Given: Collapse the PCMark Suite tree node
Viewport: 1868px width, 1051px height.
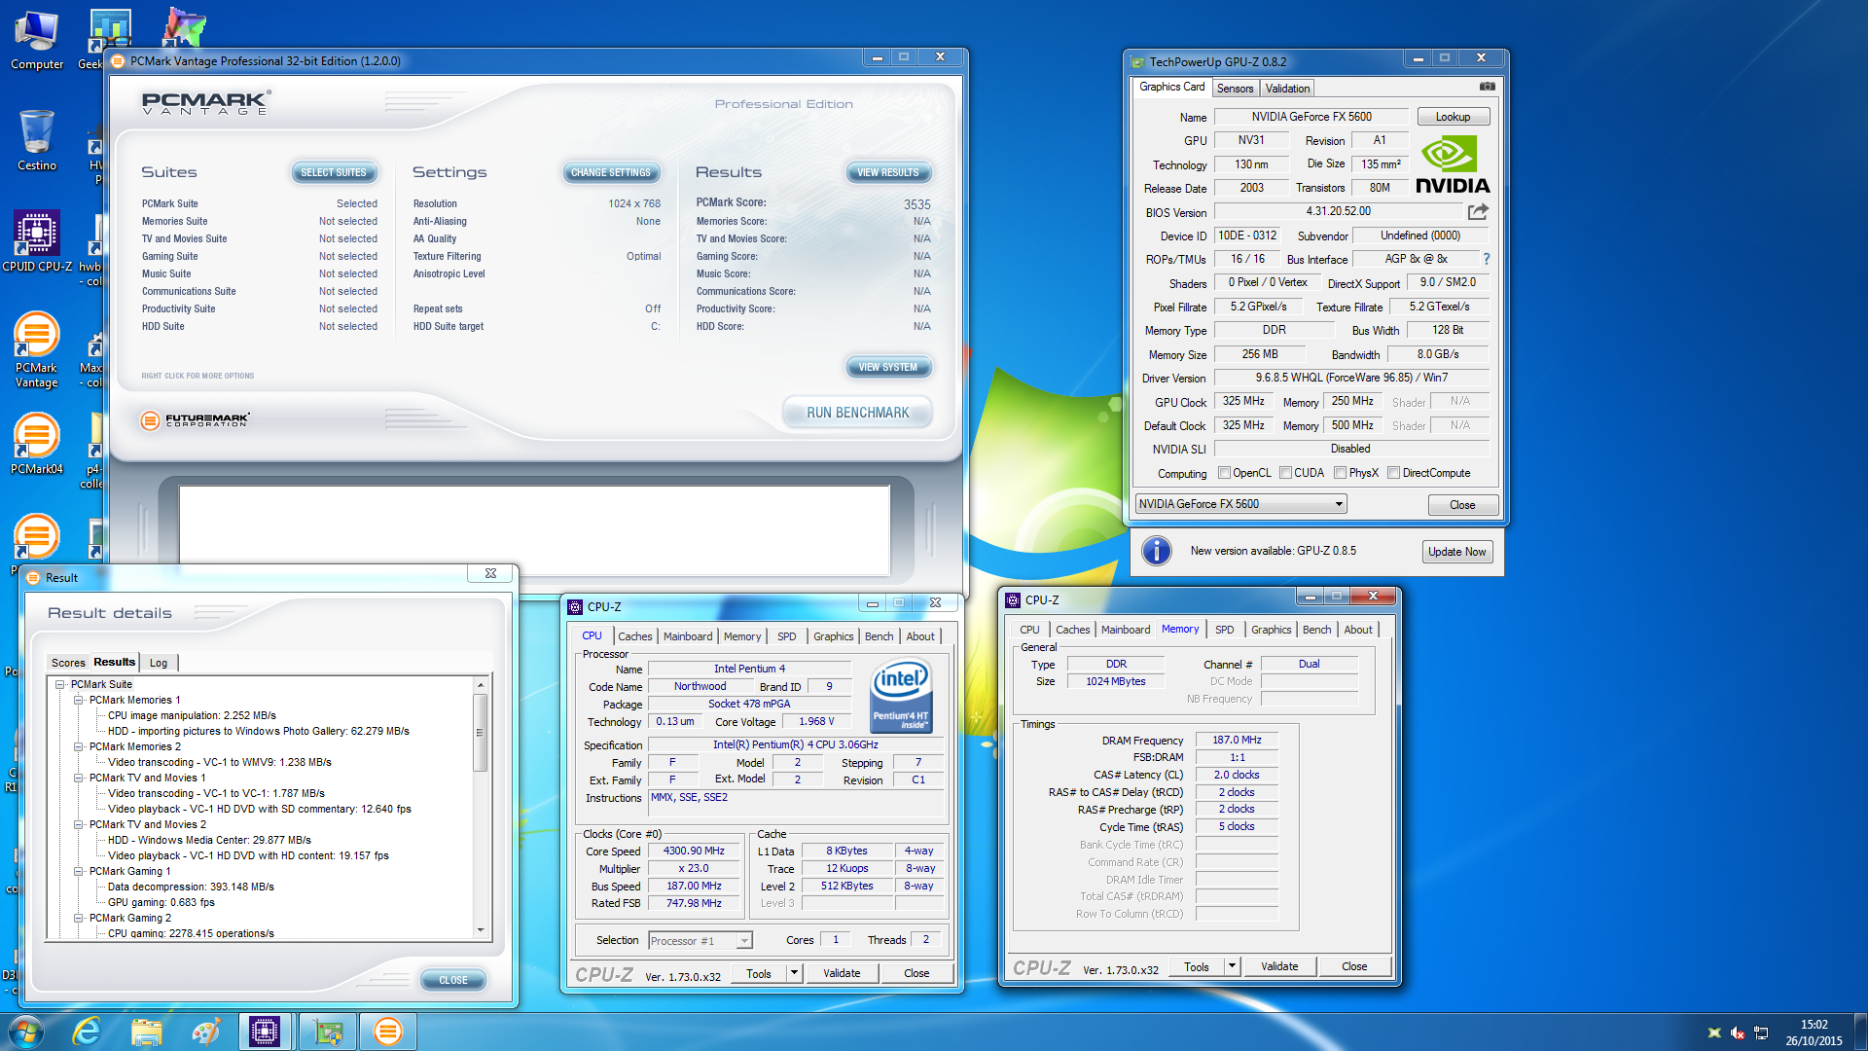Looking at the screenshot, I should click(x=60, y=684).
